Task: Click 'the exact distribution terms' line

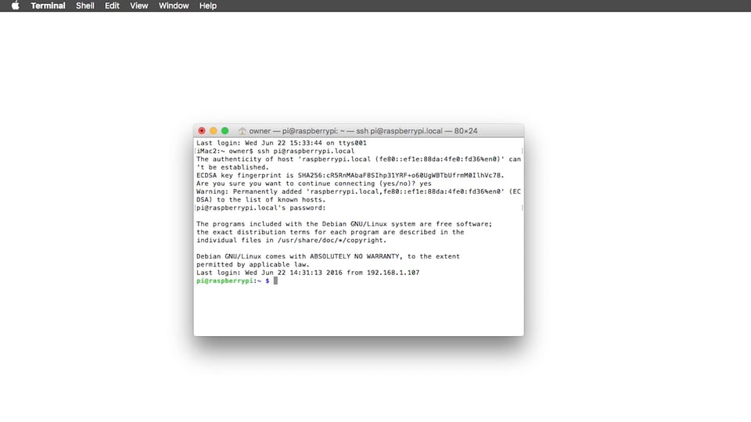Action: (x=330, y=232)
